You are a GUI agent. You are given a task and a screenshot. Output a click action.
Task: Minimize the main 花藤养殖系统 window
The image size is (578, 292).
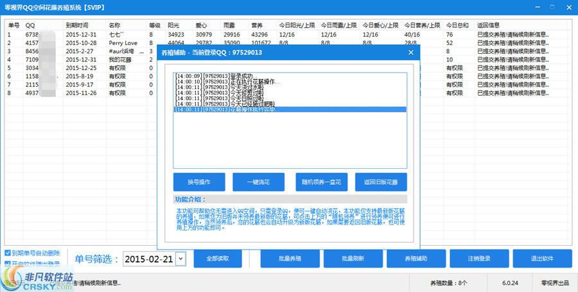[x=538, y=7]
